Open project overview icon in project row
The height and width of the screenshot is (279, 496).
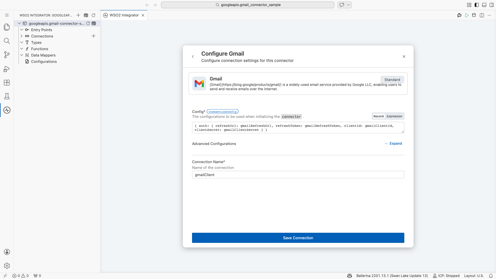[x=94, y=23]
